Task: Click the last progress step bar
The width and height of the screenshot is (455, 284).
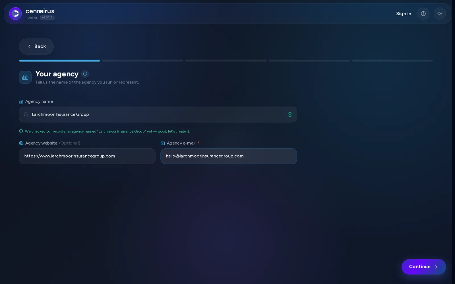Action: click(x=392, y=60)
